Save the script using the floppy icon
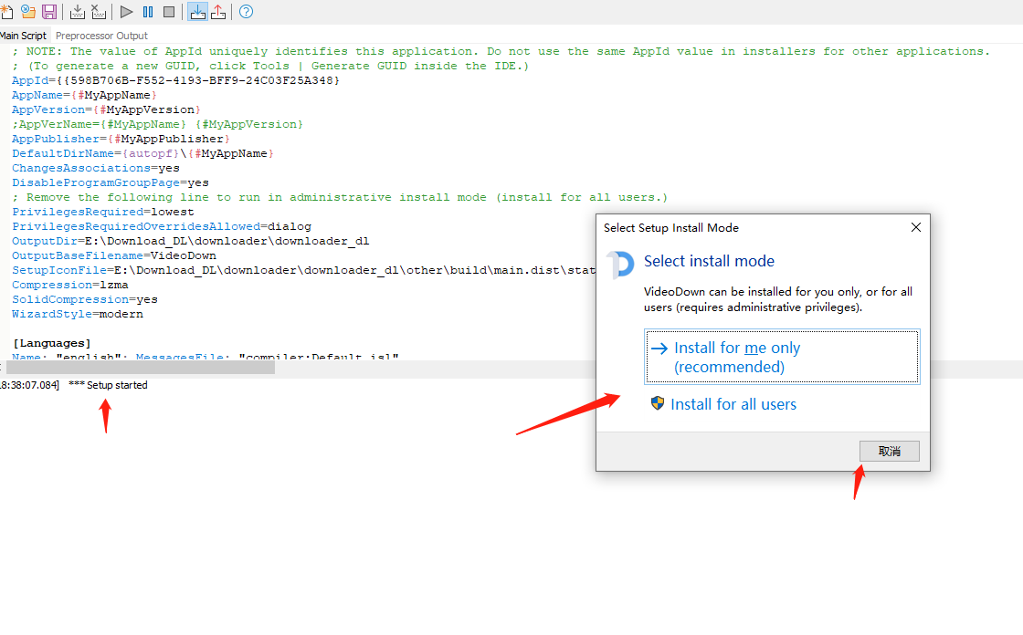The width and height of the screenshot is (1023, 635). pyautogui.click(x=49, y=12)
